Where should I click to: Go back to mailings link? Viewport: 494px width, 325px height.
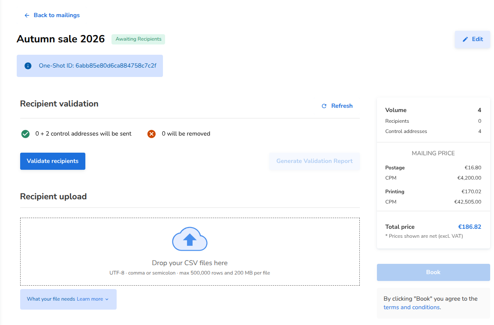click(57, 15)
